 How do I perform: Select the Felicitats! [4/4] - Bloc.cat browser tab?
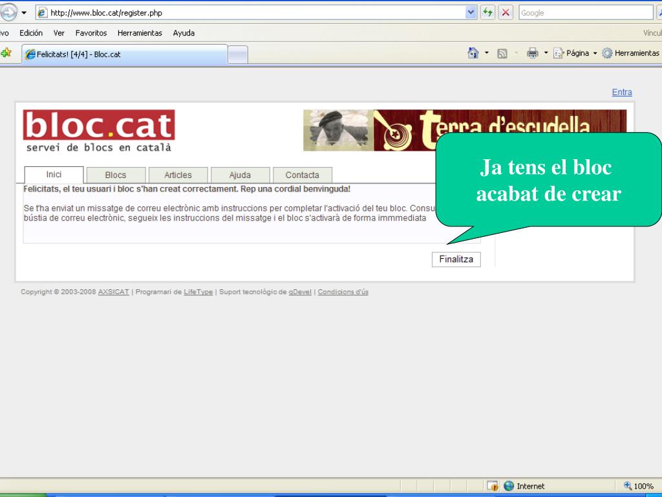click(x=125, y=54)
